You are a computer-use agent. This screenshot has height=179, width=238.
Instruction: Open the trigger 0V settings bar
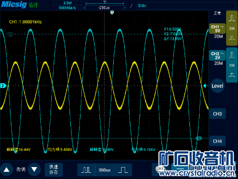click(186, 6)
